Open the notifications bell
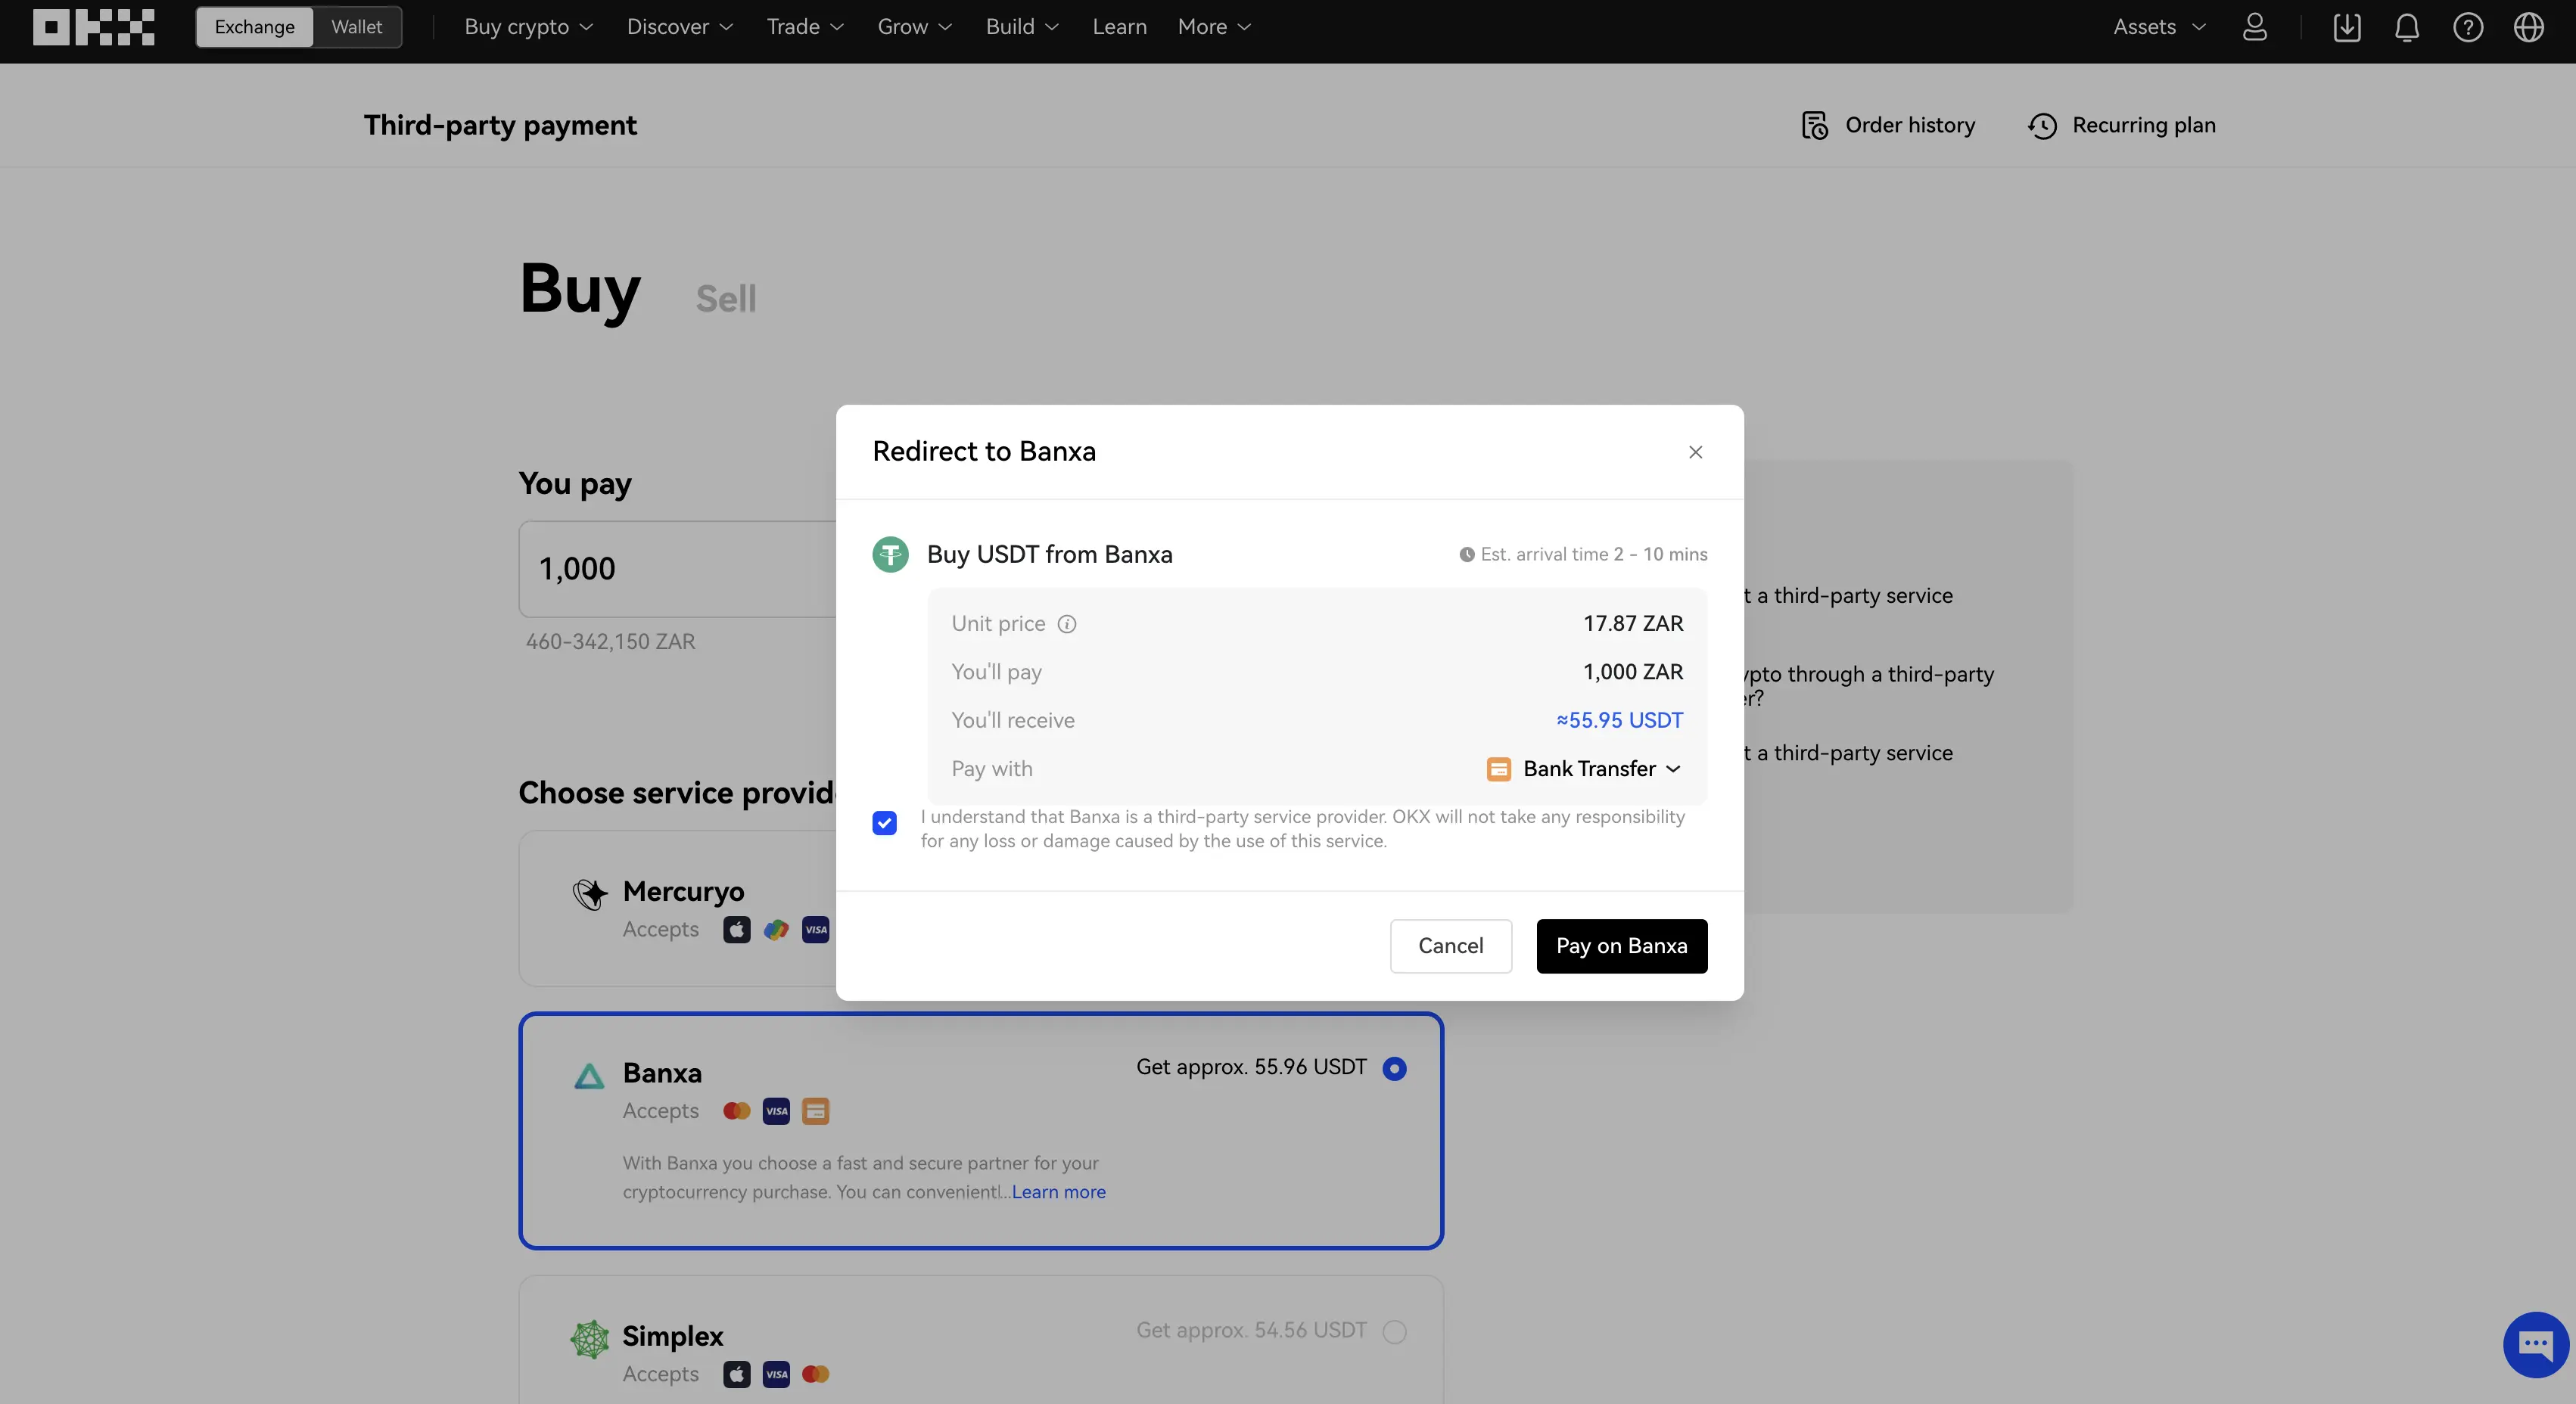2576x1404 pixels. [2407, 27]
